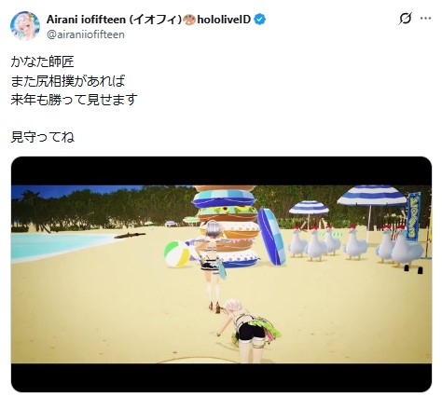Click the driftwood log at the shoreline
Screen dimensions: 442x396
coord(130,236)
